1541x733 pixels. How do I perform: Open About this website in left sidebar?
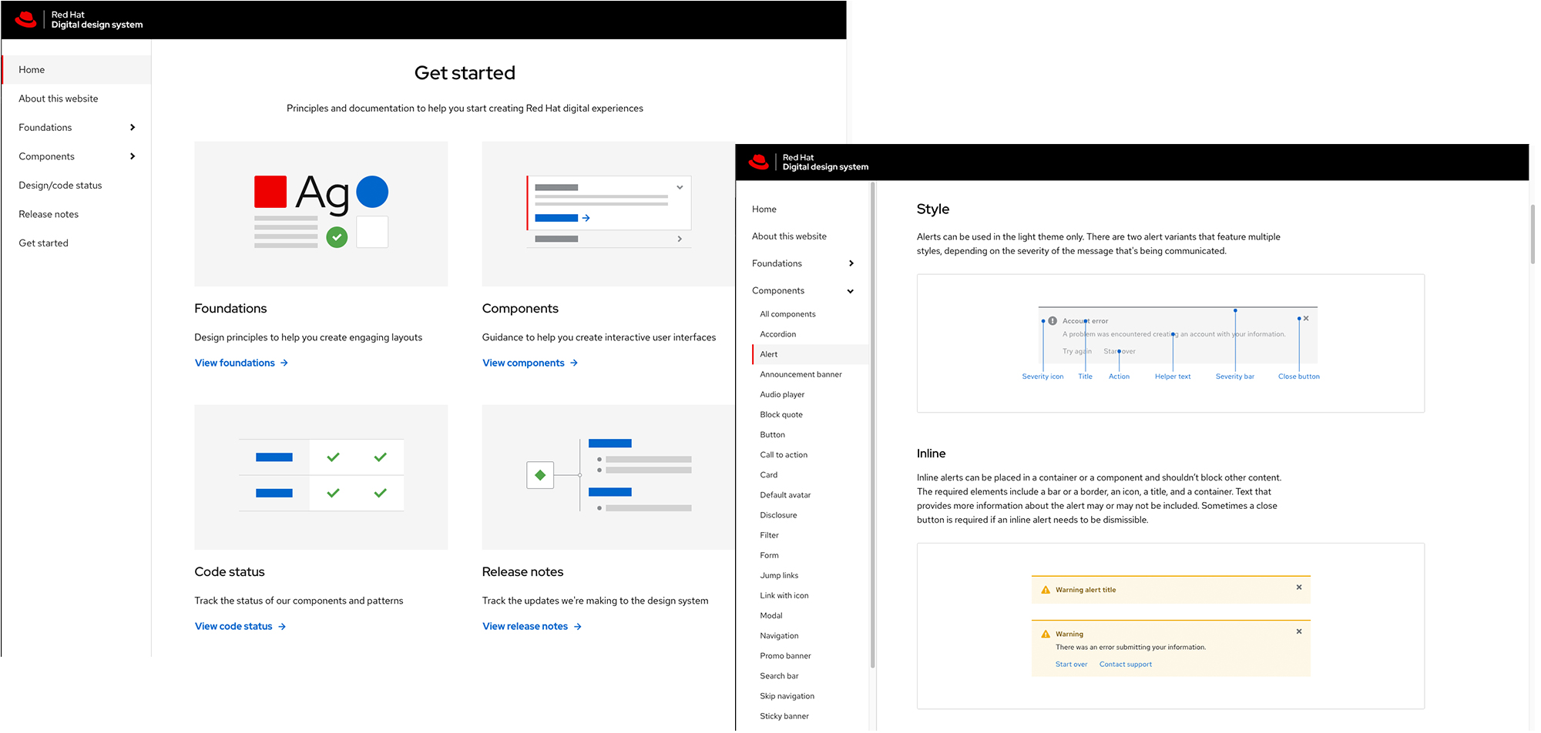[x=59, y=99]
